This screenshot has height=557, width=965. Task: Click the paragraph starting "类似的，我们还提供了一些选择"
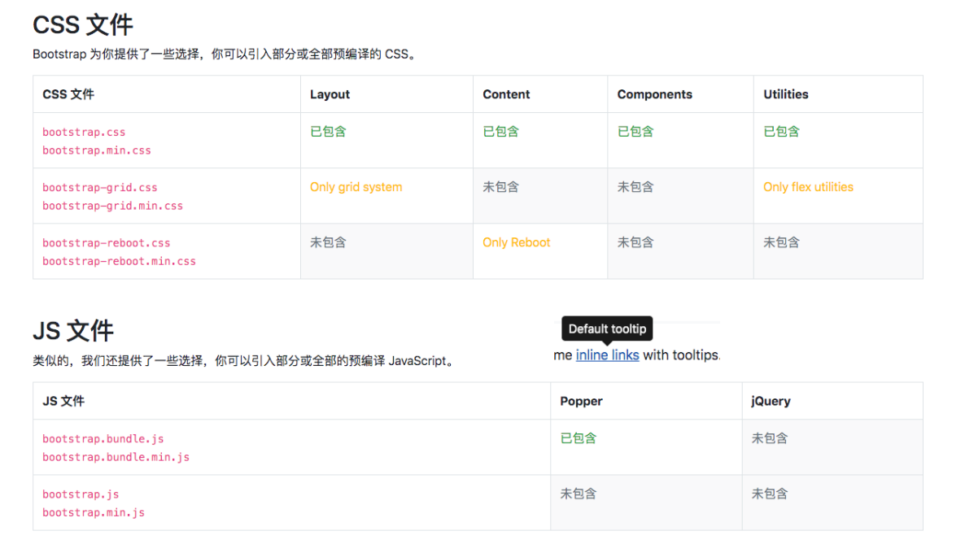pyautogui.click(x=244, y=361)
